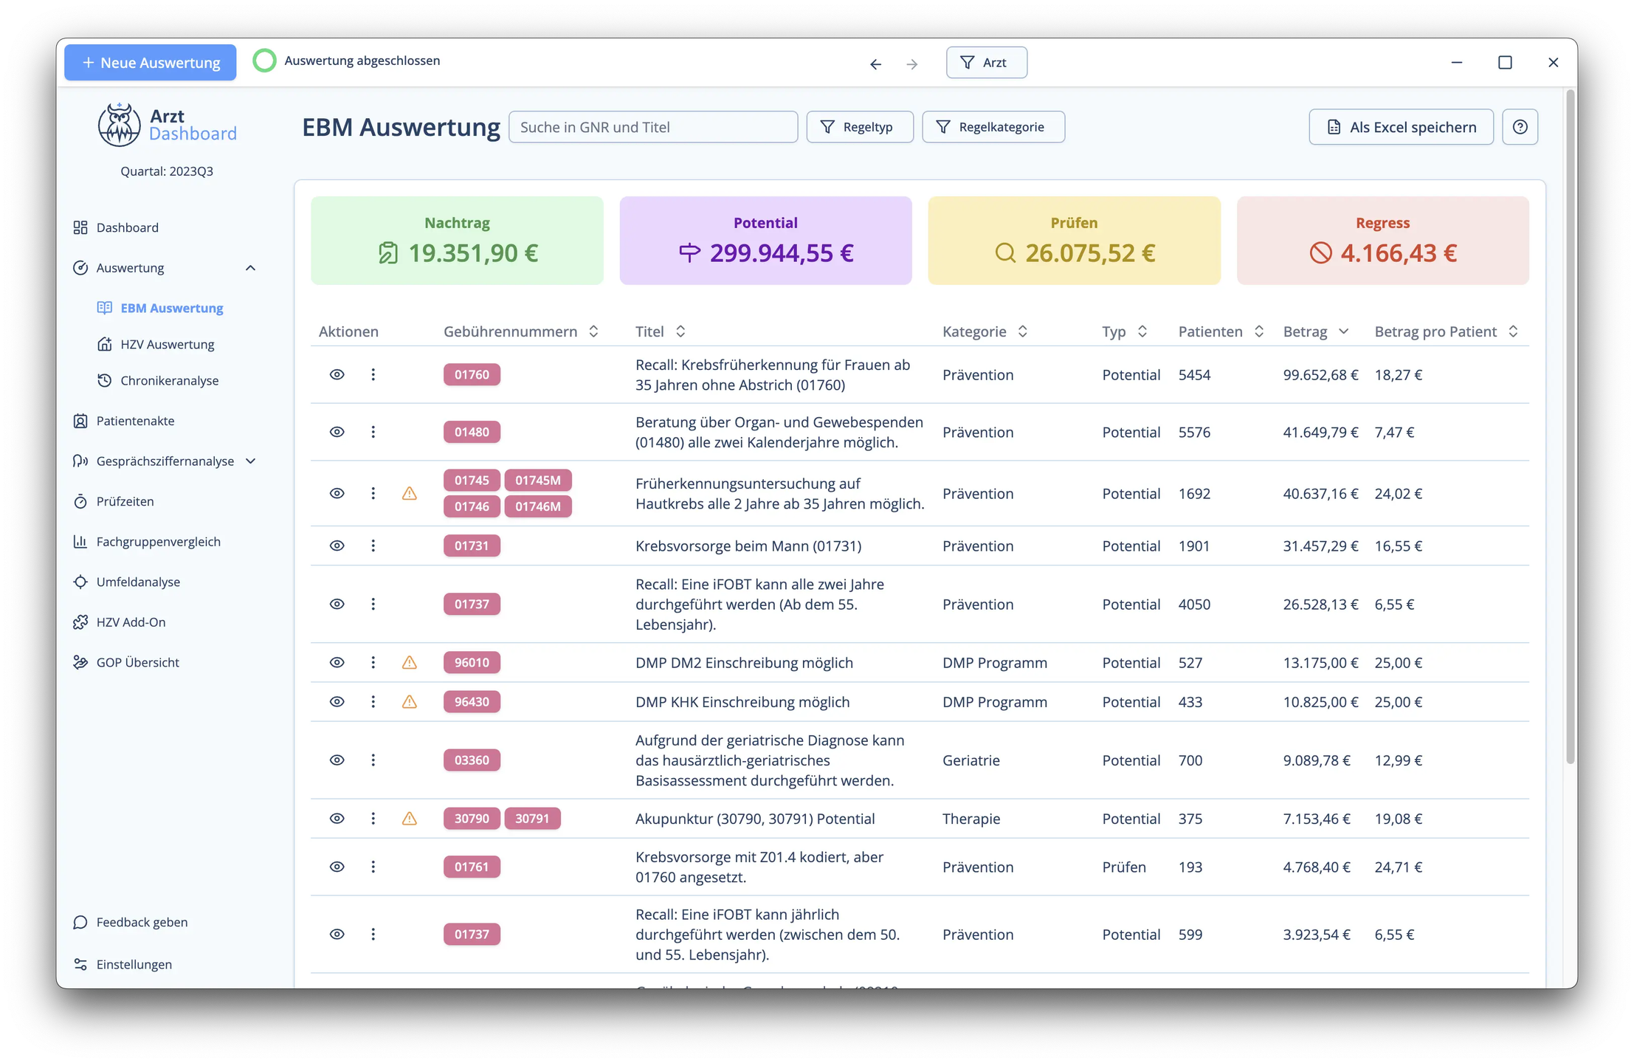1634x1063 pixels.
Task: Click the help question mark icon
Action: pos(1520,127)
